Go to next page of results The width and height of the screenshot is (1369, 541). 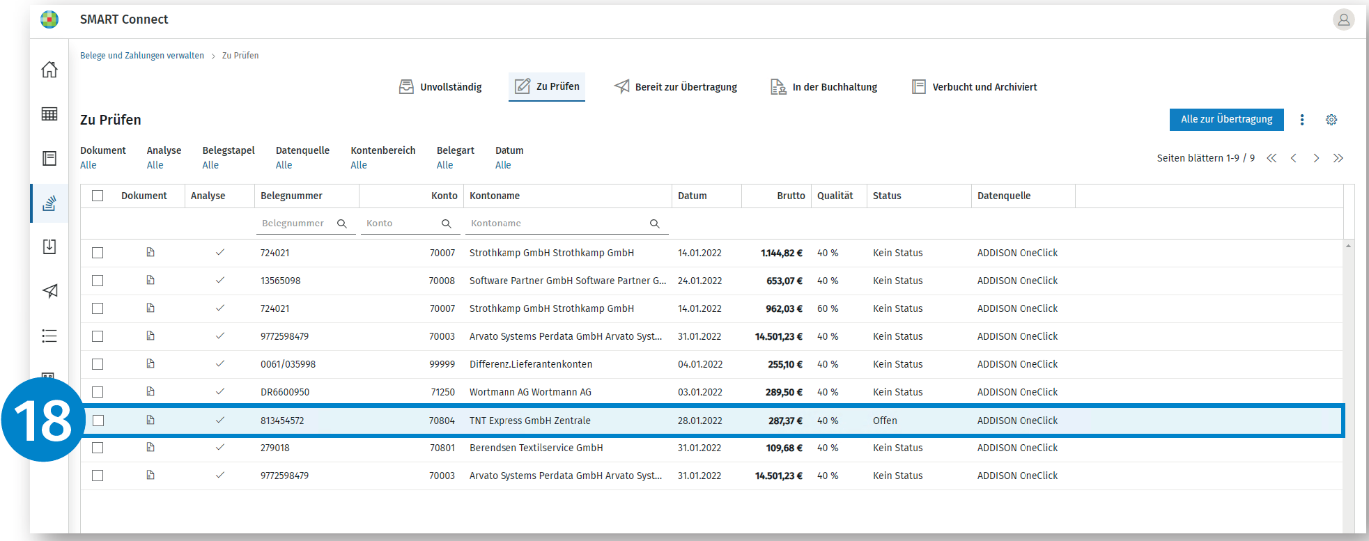(x=1316, y=158)
